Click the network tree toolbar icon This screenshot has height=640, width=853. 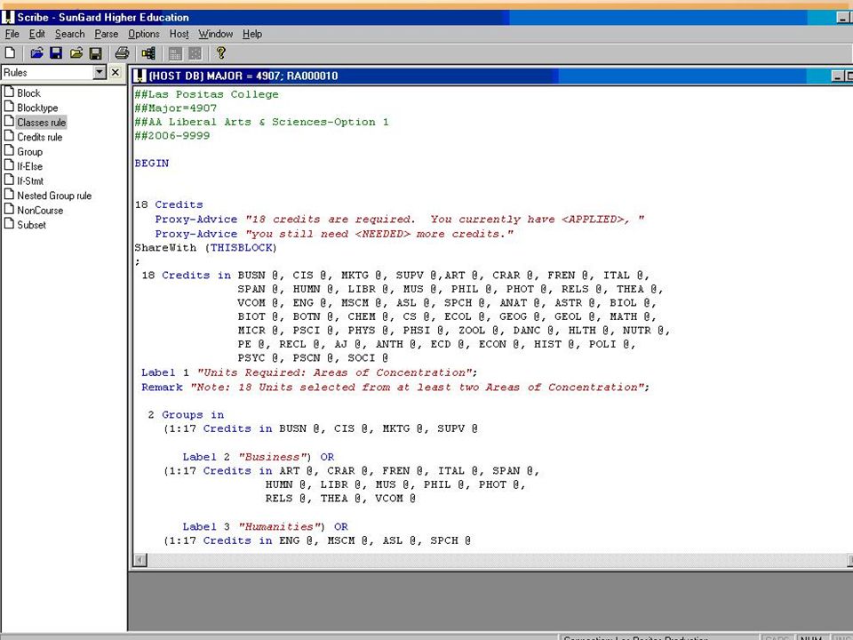pos(148,52)
